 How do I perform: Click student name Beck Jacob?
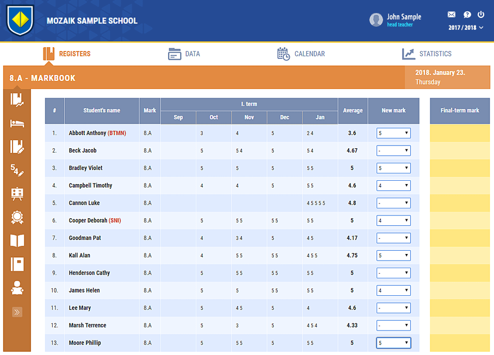pos(83,150)
